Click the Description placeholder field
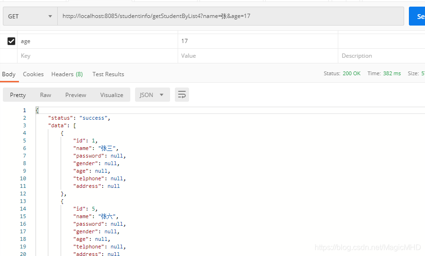Image resolution: width=425 pixels, height=256 pixels. [x=381, y=56]
